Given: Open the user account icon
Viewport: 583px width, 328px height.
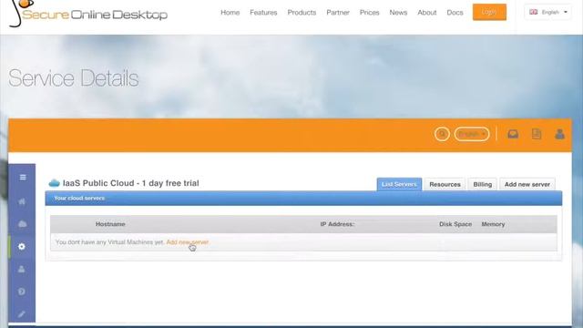Looking at the screenshot, I should coord(559,134).
